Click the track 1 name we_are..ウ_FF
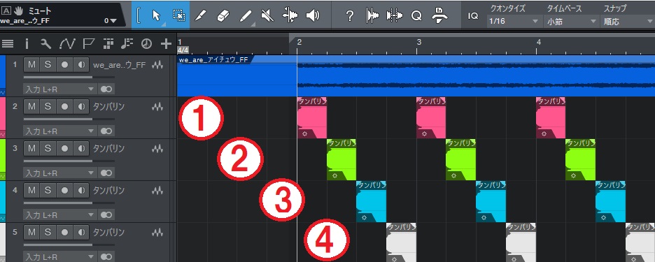 pyautogui.click(x=119, y=65)
